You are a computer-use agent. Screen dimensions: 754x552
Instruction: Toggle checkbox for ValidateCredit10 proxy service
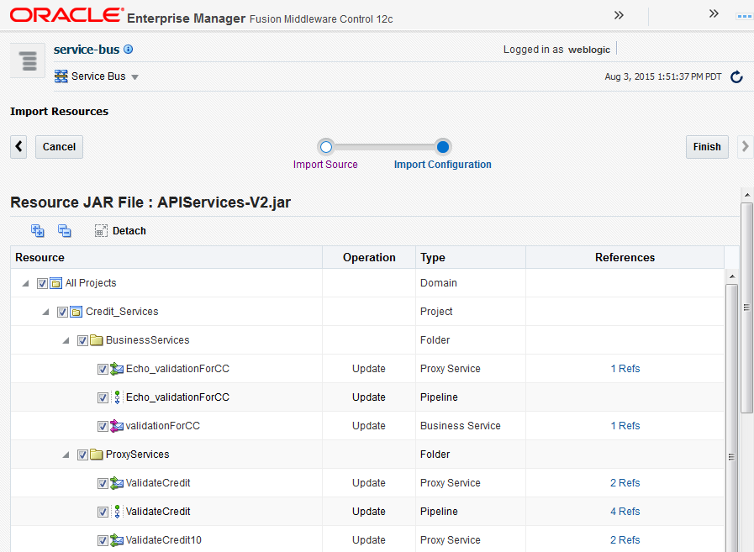tap(103, 540)
